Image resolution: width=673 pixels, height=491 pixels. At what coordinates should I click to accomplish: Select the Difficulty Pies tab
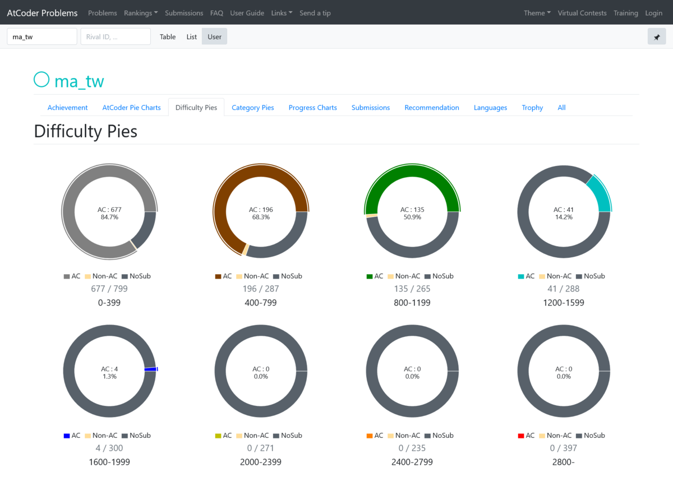(196, 108)
